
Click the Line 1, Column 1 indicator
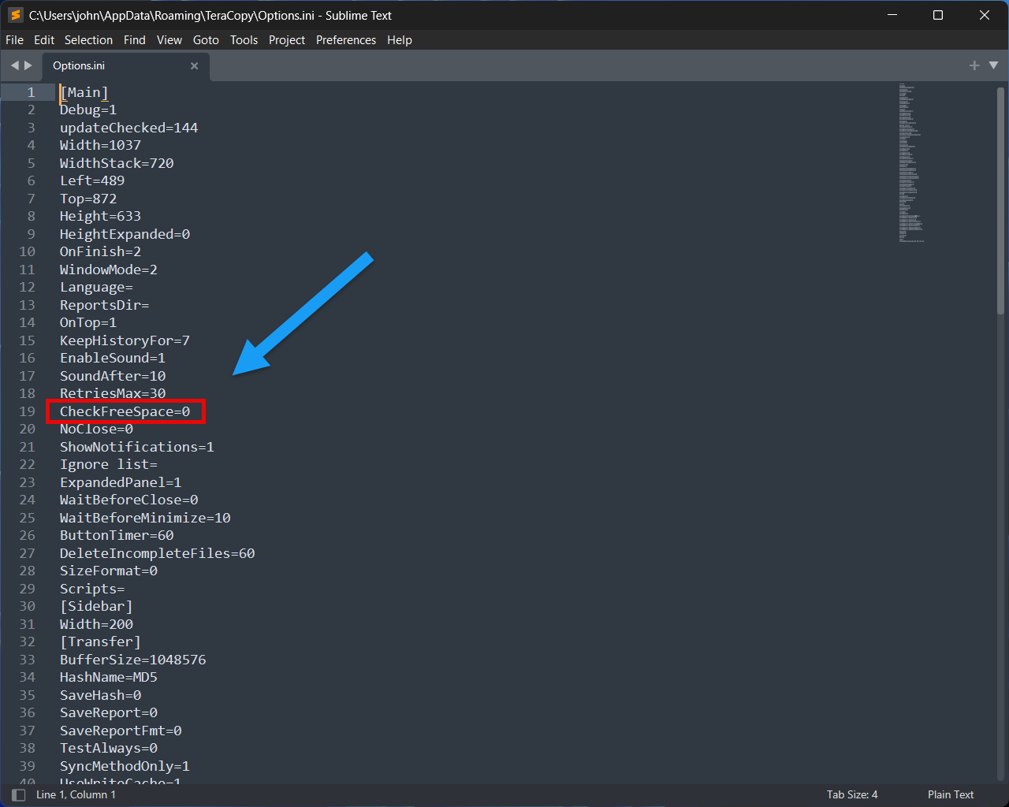click(x=76, y=794)
